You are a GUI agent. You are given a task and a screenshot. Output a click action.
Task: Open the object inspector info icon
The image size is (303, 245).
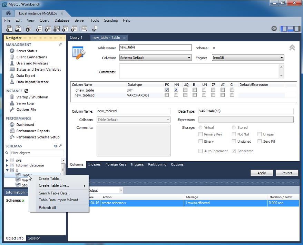pyautogui.click(x=28, y=29)
